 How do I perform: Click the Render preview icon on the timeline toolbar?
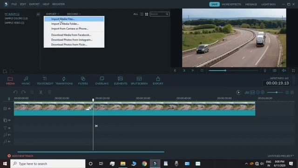(x=238, y=92)
